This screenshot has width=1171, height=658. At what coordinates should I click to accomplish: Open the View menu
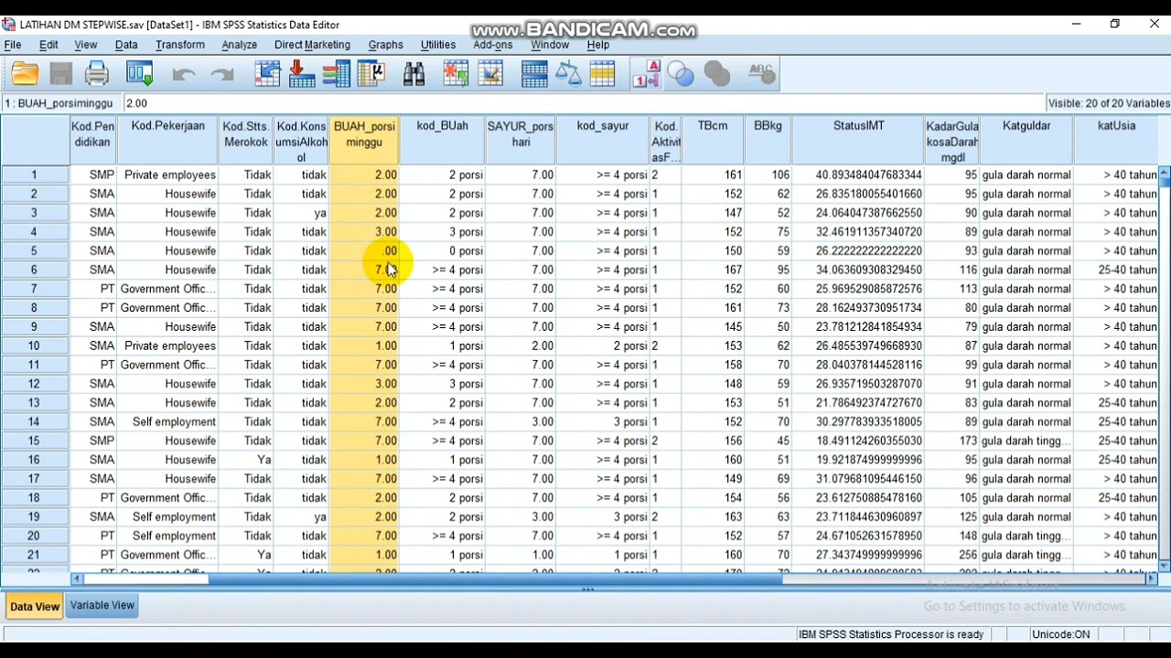coord(86,45)
